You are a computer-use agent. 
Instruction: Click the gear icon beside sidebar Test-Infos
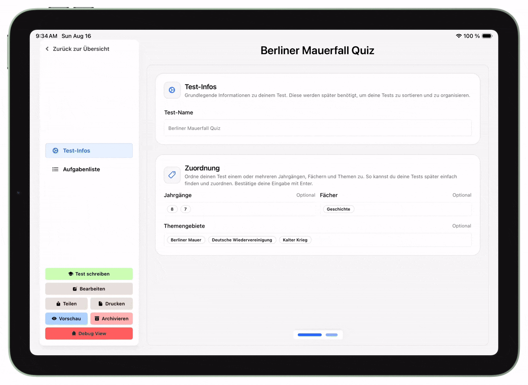pos(55,151)
